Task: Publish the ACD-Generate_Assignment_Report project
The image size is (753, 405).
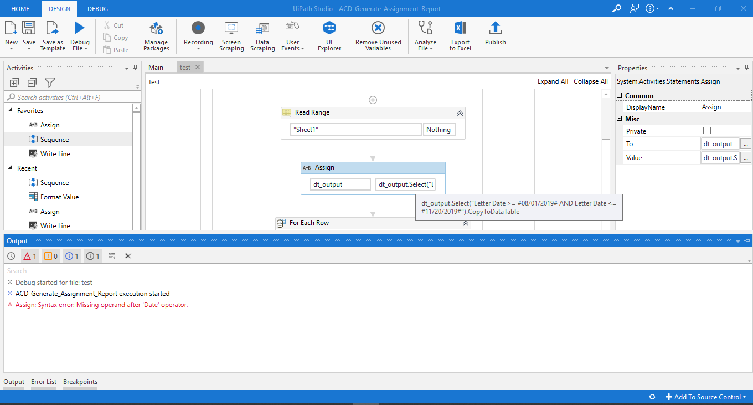Action: pyautogui.click(x=496, y=36)
